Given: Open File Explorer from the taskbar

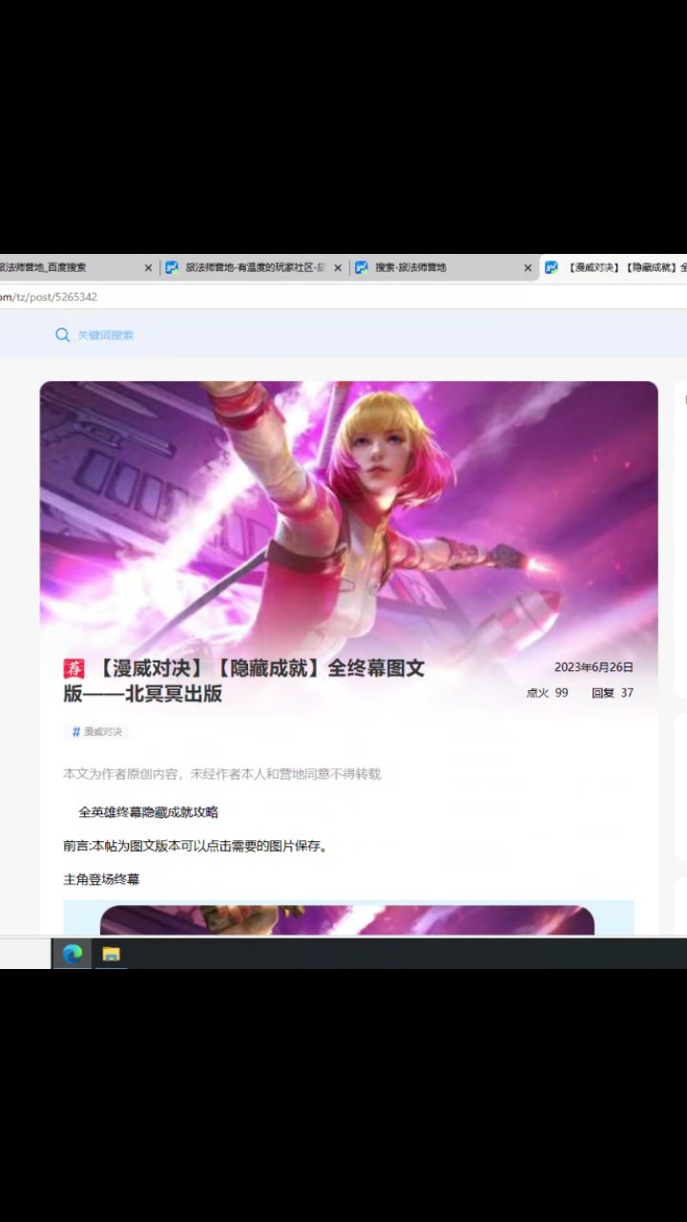Looking at the screenshot, I should (x=112, y=954).
